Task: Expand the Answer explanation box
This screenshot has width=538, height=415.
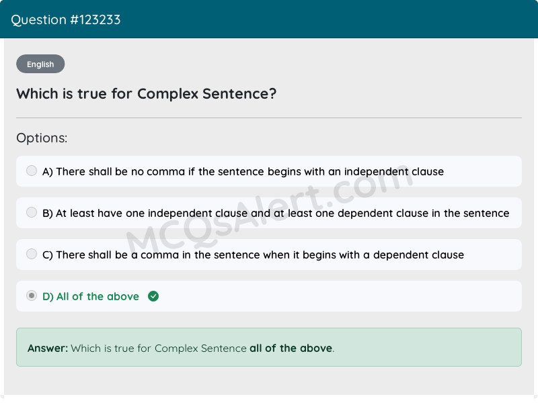Action: 269,348
